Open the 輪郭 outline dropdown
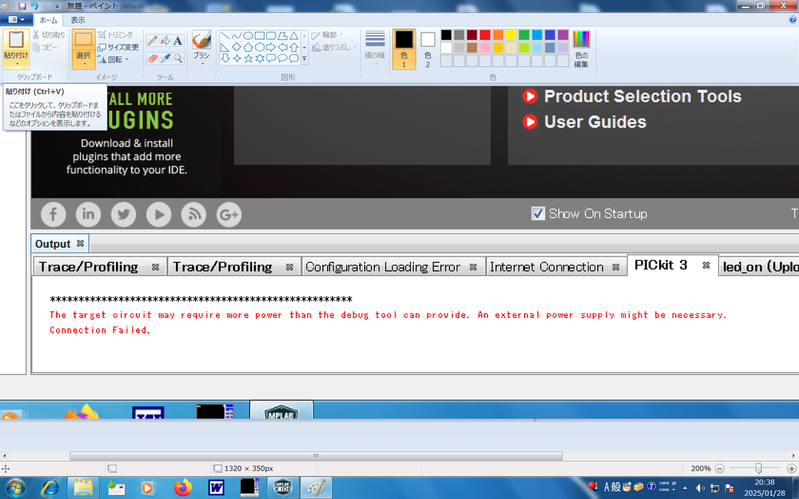 click(x=328, y=35)
